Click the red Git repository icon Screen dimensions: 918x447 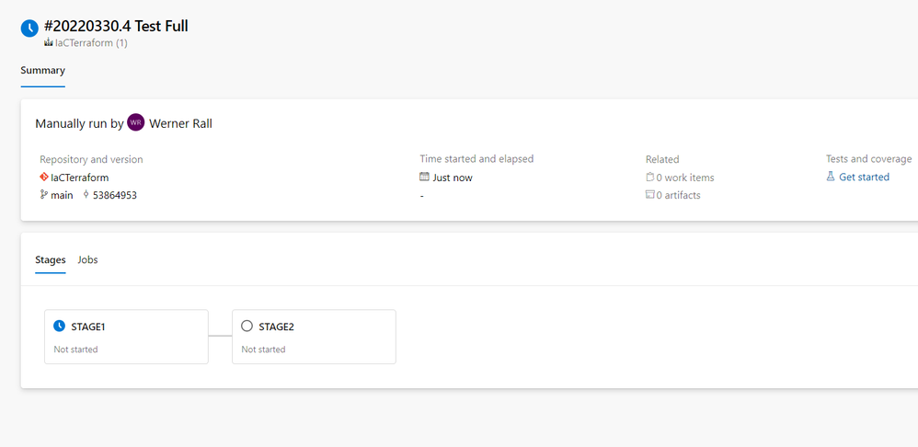tap(44, 177)
